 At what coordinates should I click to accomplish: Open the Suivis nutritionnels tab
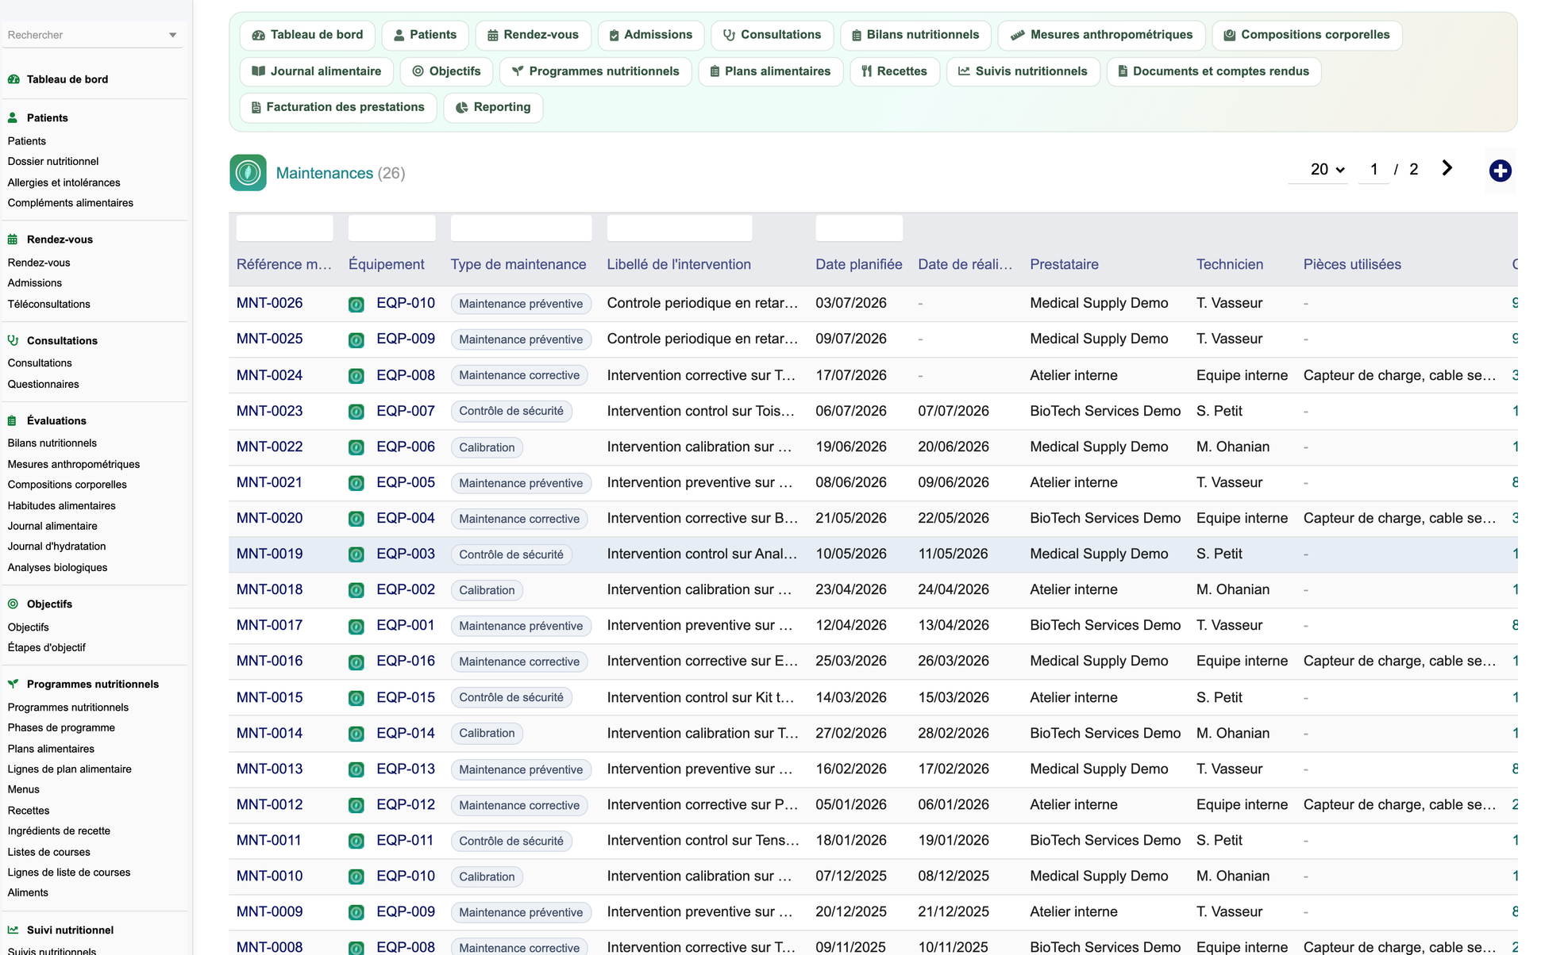[x=1023, y=71]
